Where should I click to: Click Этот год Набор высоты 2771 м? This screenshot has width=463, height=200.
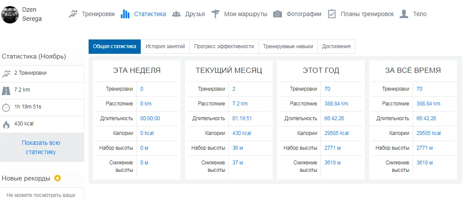(x=333, y=148)
